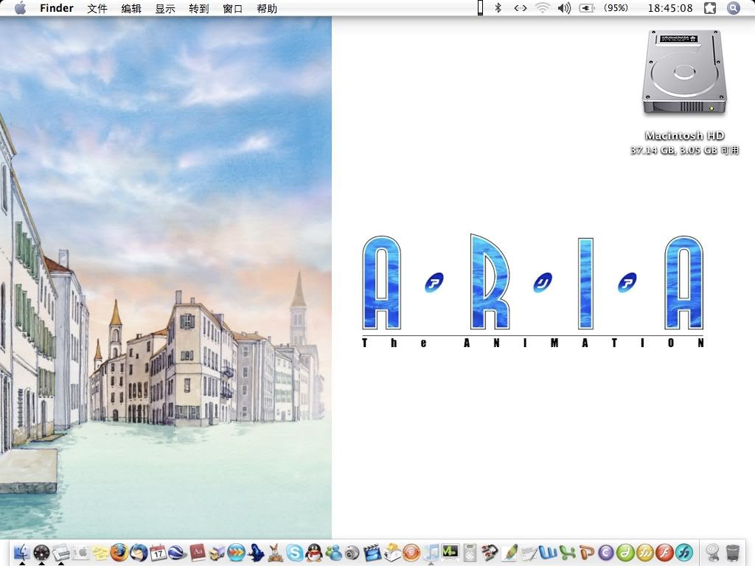Open Flash red icon in dock

pos(664,553)
